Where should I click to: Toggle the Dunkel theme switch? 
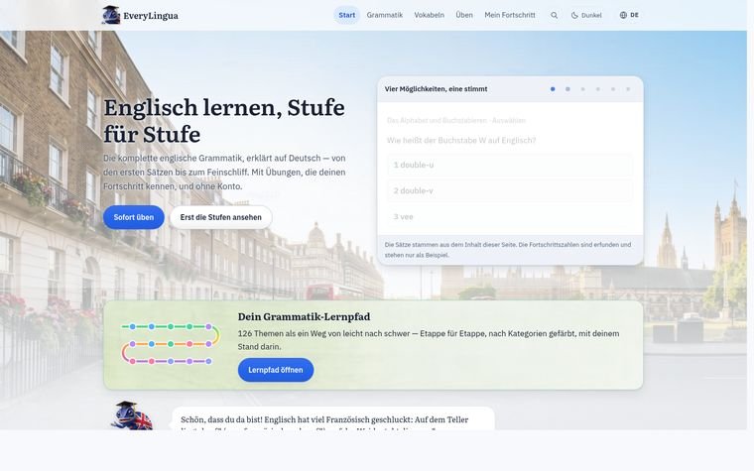click(x=586, y=16)
